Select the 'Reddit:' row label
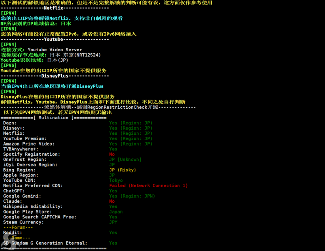The image size is (325, 251). [x=12, y=233]
